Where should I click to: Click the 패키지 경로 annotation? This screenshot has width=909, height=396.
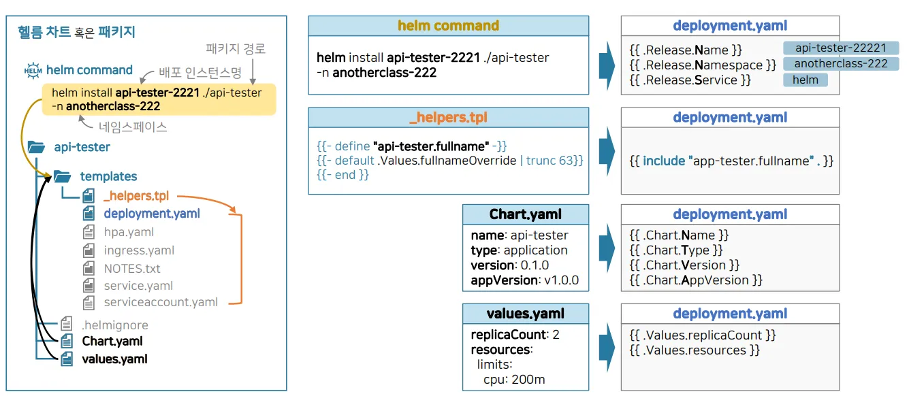[236, 49]
